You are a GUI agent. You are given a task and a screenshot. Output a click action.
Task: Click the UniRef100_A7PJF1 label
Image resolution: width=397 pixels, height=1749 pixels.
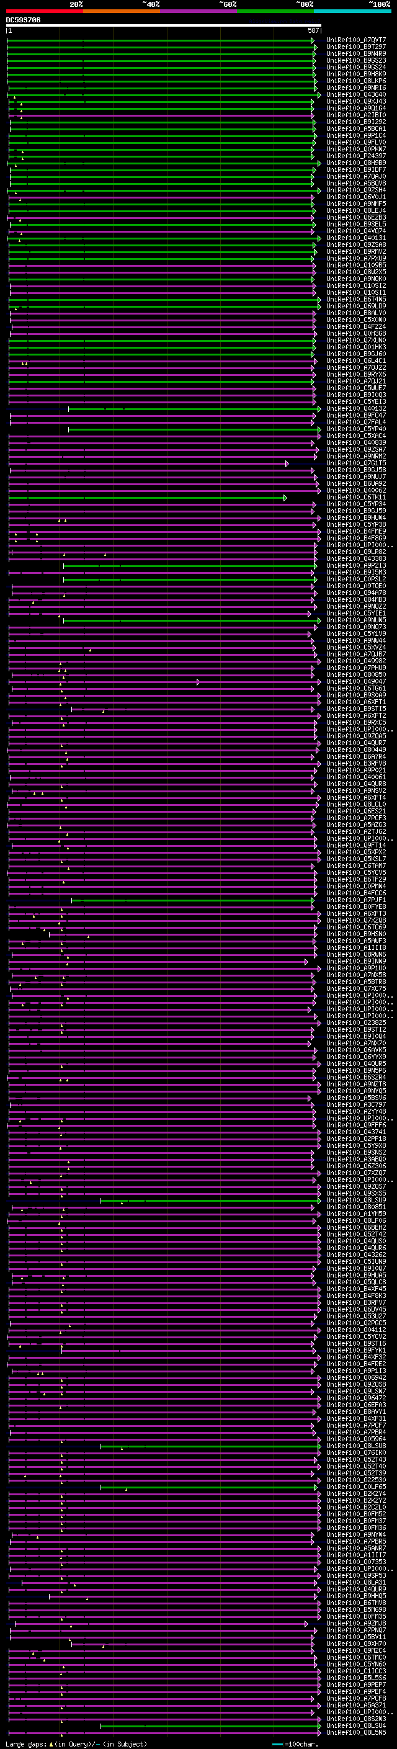[356, 900]
